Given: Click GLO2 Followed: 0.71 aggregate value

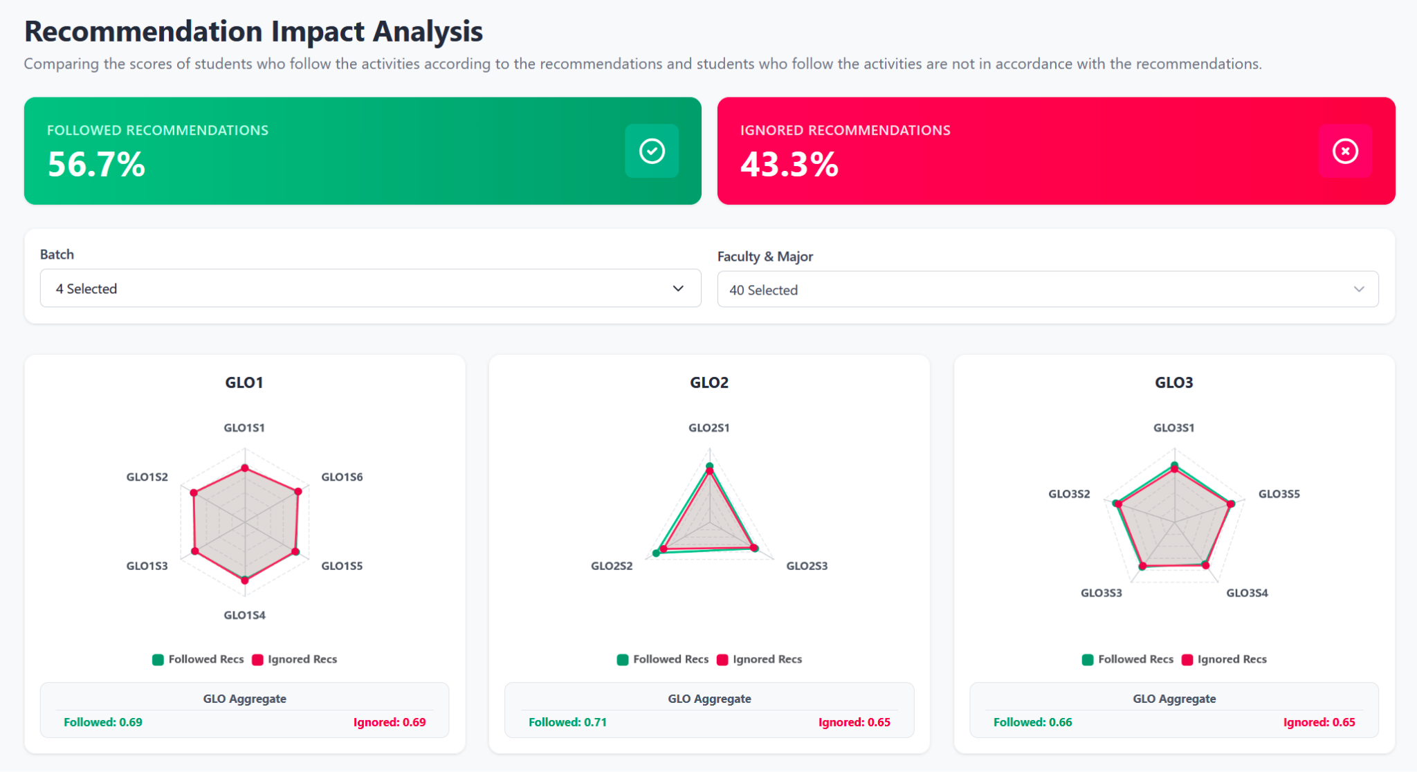Looking at the screenshot, I should pyautogui.click(x=567, y=722).
